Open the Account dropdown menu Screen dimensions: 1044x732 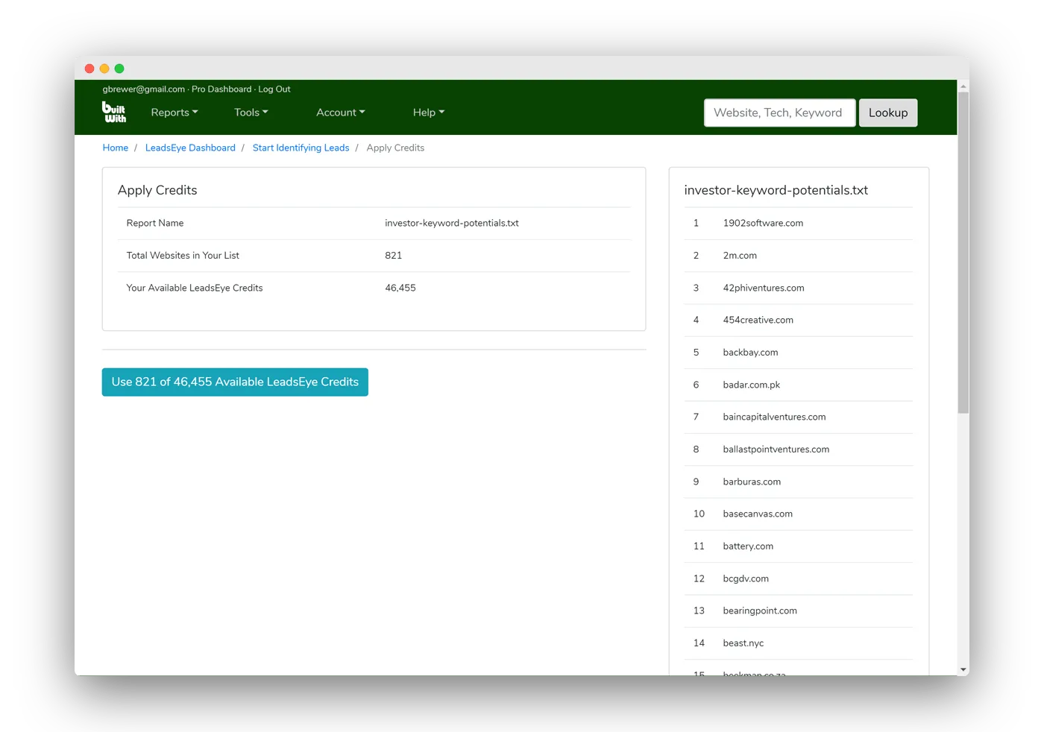(340, 113)
